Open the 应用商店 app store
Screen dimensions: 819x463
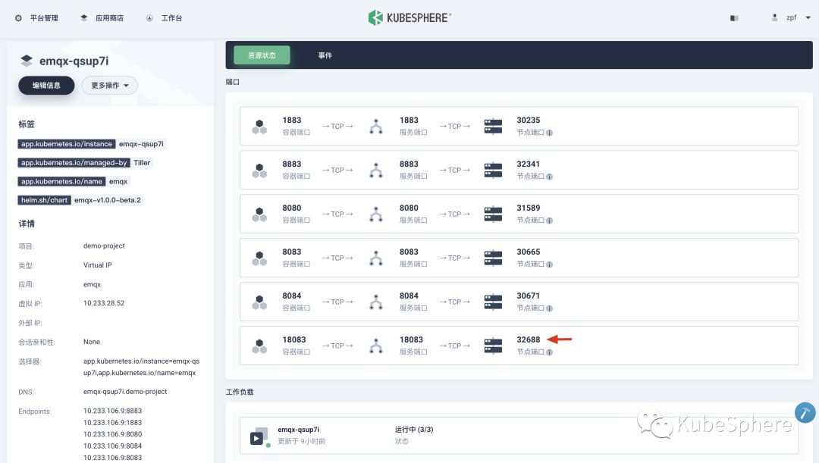pyautogui.click(x=102, y=17)
